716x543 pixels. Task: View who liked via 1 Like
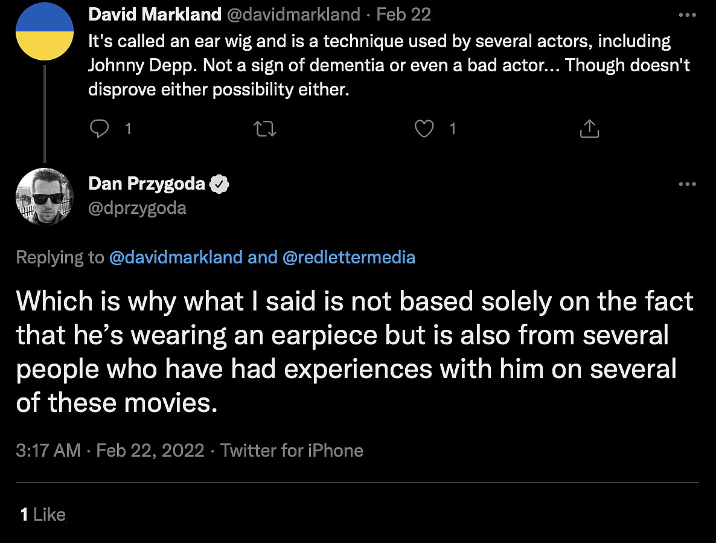click(43, 515)
